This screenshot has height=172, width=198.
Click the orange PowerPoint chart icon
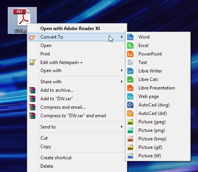tap(130, 54)
